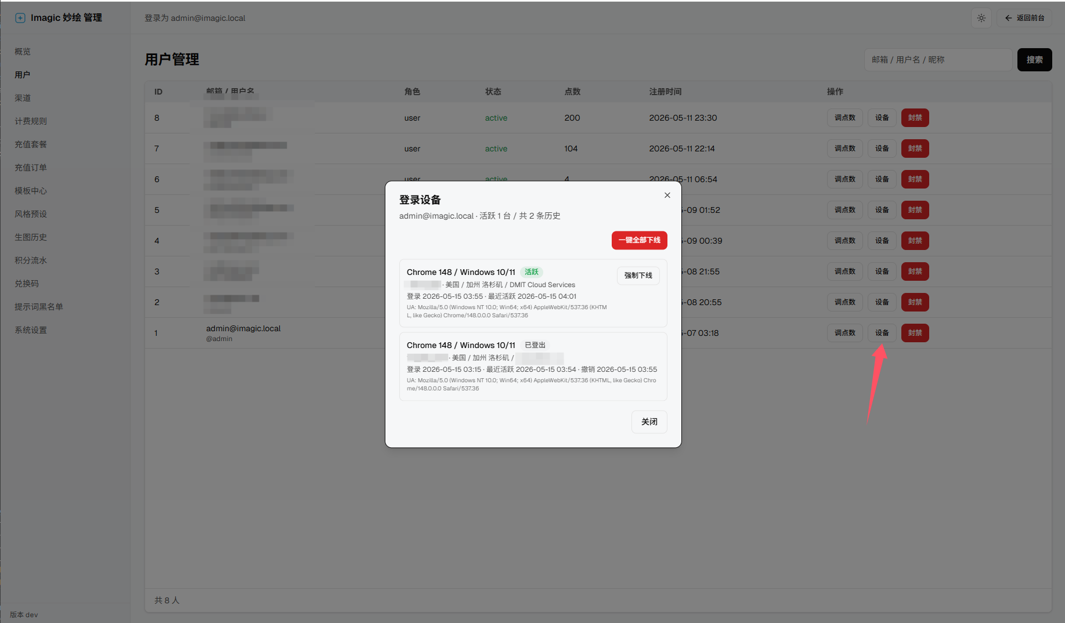Click 封禁 for user ID 6

point(915,179)
